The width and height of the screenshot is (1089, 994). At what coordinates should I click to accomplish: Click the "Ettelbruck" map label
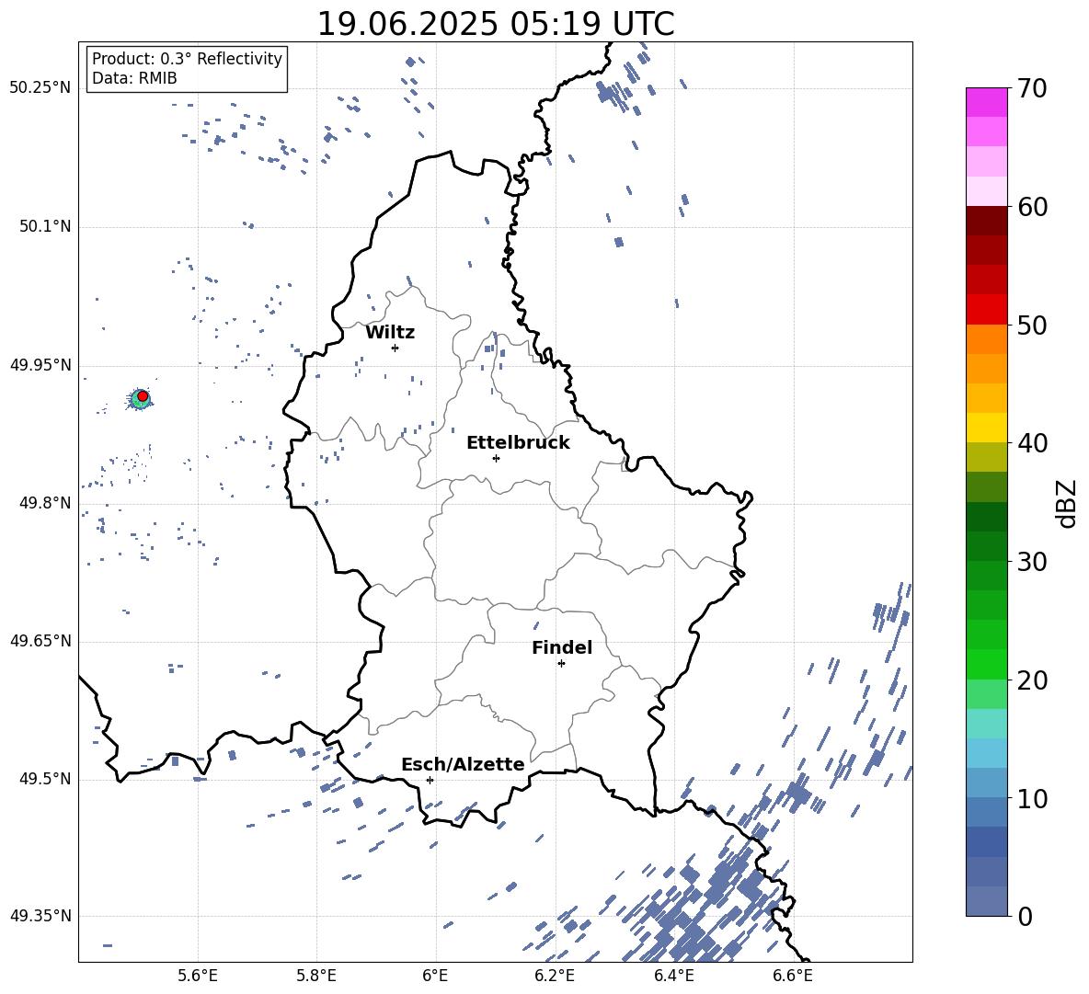point(518,443)
